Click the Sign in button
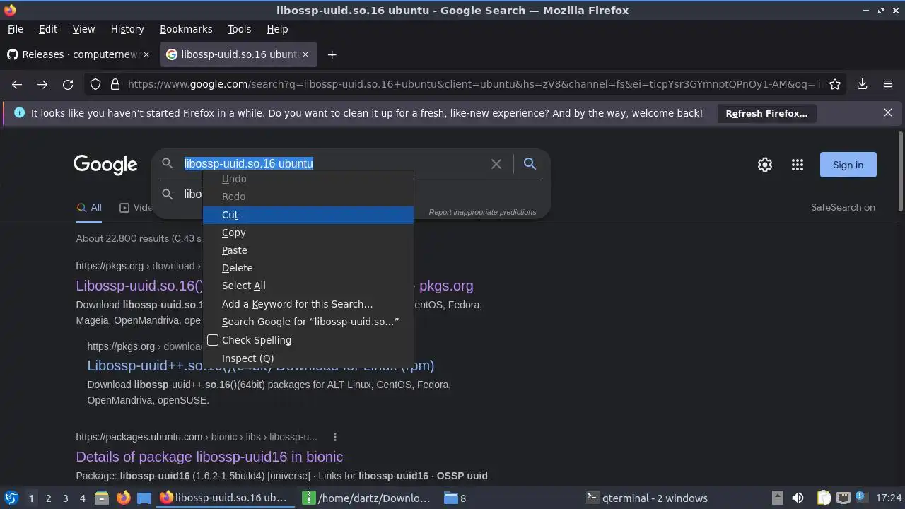The height and width of the screenshot is (509, 905). tap(848, 165)
